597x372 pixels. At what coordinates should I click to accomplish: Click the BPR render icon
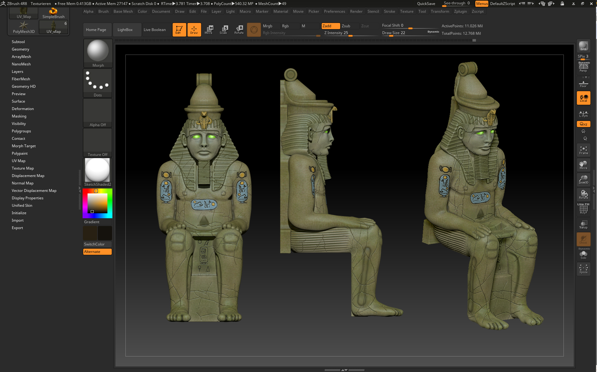click(x=583, y=46)
